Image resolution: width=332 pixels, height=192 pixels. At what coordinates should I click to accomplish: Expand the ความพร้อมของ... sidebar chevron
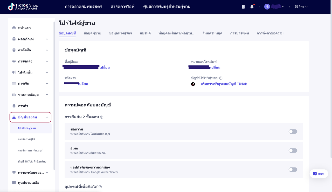coord(47,173)
